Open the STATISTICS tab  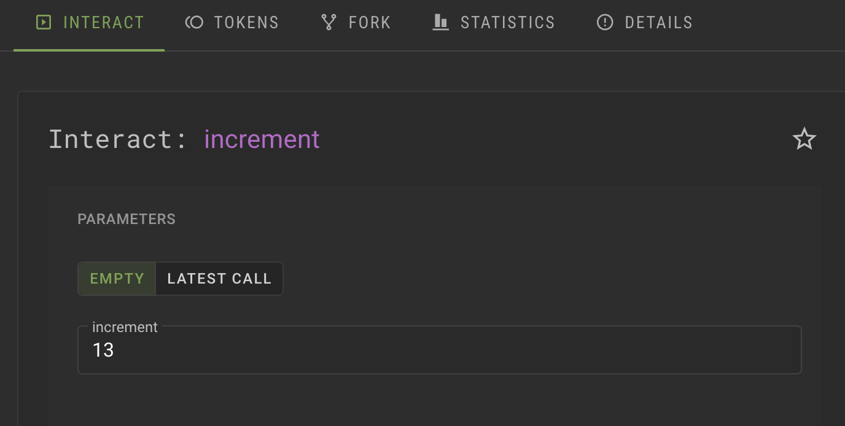[x=507, y=23]
